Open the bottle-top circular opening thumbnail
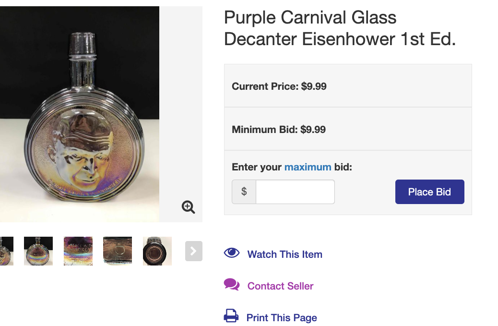Screen dimensions: 498x326 pyautogui.click(x=157, y=251)
